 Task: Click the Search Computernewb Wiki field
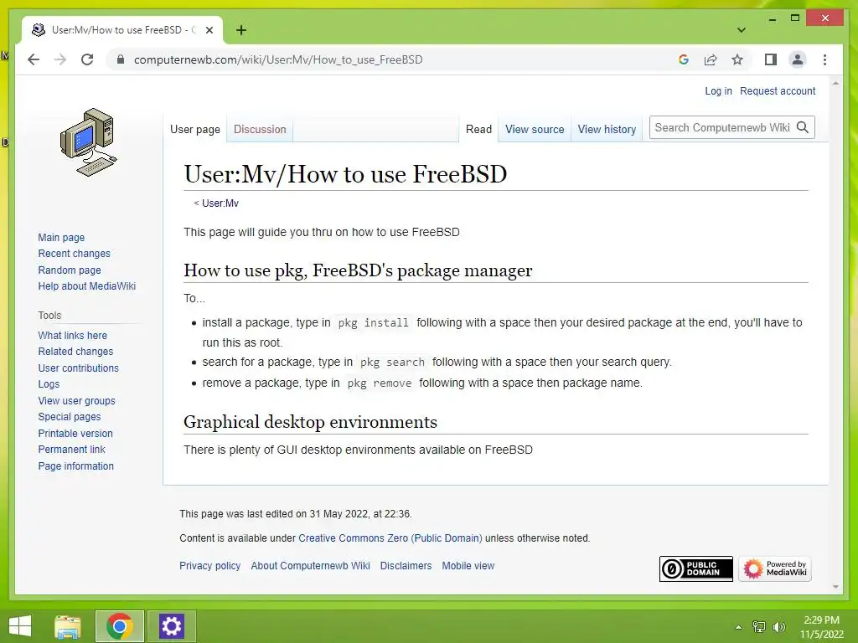722,127
